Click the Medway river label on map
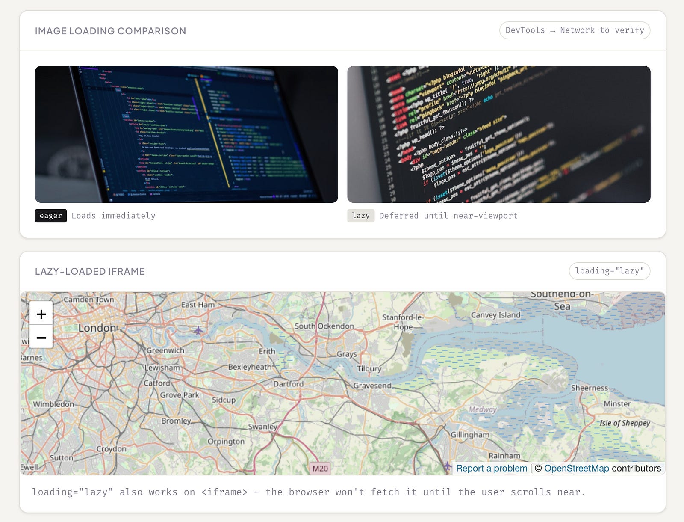684x522 pixels. (483, 409)
